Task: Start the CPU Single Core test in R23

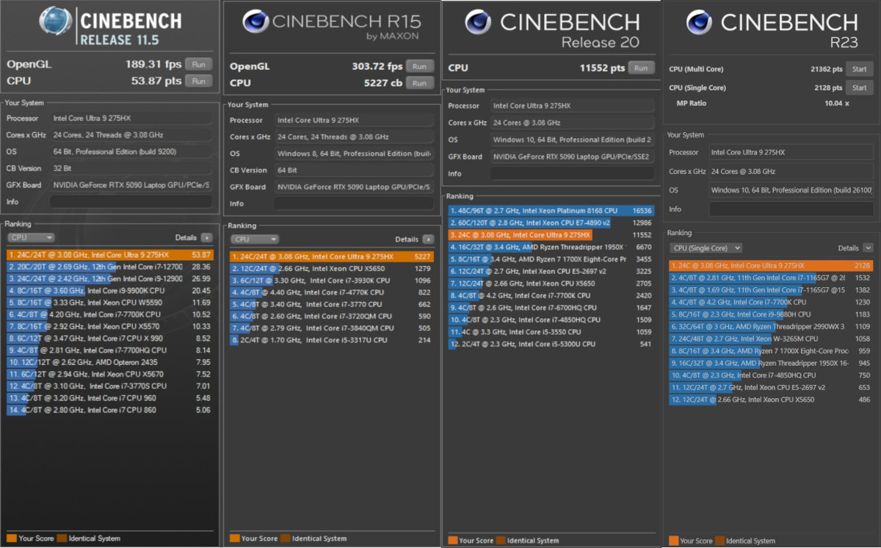Action: (858, 88)
